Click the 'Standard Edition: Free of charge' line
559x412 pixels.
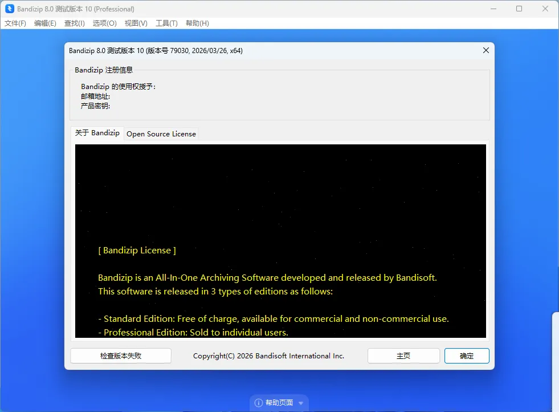tap(274, 319)
